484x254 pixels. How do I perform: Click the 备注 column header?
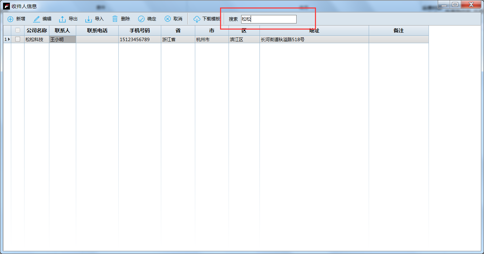(x=399, y=30)
